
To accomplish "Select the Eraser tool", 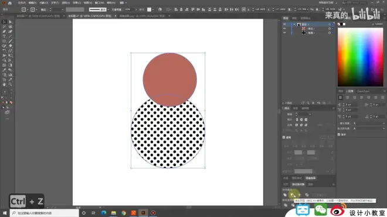I will click(x=11, y=46).
